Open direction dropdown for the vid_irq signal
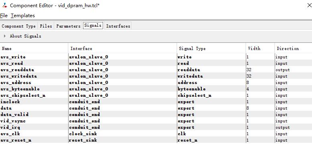 (x=293, y=127)
